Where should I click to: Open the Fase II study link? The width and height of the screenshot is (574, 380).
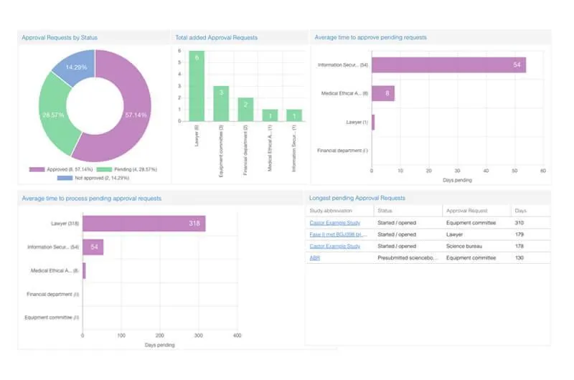pos(338,234)
